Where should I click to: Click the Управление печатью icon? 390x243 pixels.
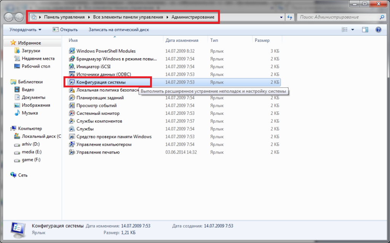point(72,152)
